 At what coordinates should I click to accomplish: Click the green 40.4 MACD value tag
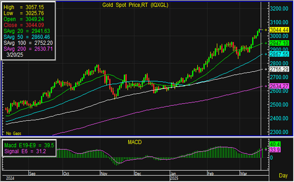click(275, 144)
